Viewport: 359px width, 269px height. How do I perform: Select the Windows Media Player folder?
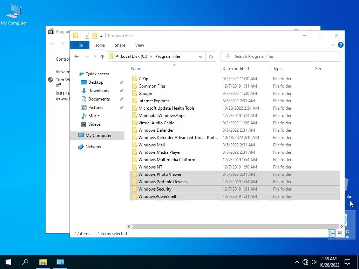point(160,152)
